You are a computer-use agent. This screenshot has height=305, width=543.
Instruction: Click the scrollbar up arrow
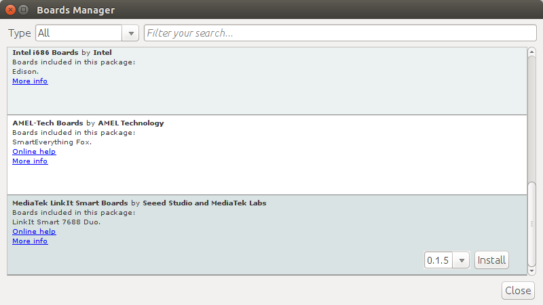[531, 52]
